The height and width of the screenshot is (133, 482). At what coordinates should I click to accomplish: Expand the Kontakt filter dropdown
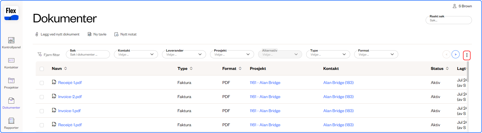tap(136, 54)
